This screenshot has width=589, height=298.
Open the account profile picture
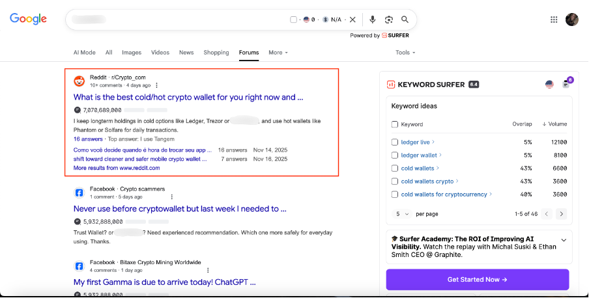point(571,20)
